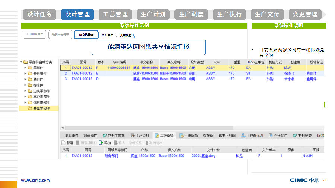Screen dimensions: 335x188
Task: Expand the 停用零部件 folder arrow
Action: pos(25,103)
